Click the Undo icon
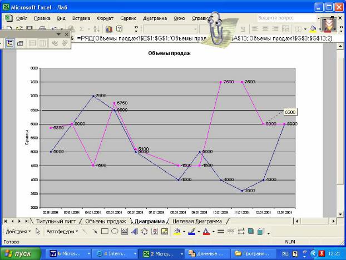Screen dimensions: 346x260 (55, 29)
